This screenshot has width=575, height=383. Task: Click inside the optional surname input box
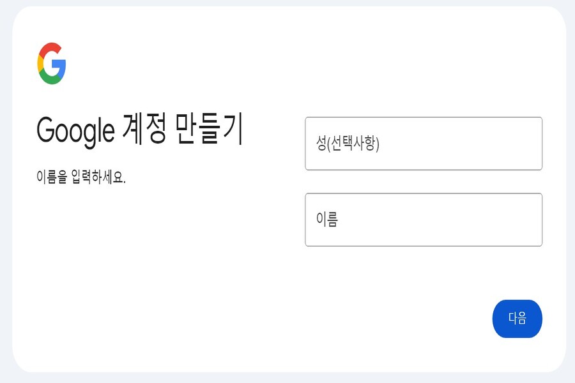424,144
